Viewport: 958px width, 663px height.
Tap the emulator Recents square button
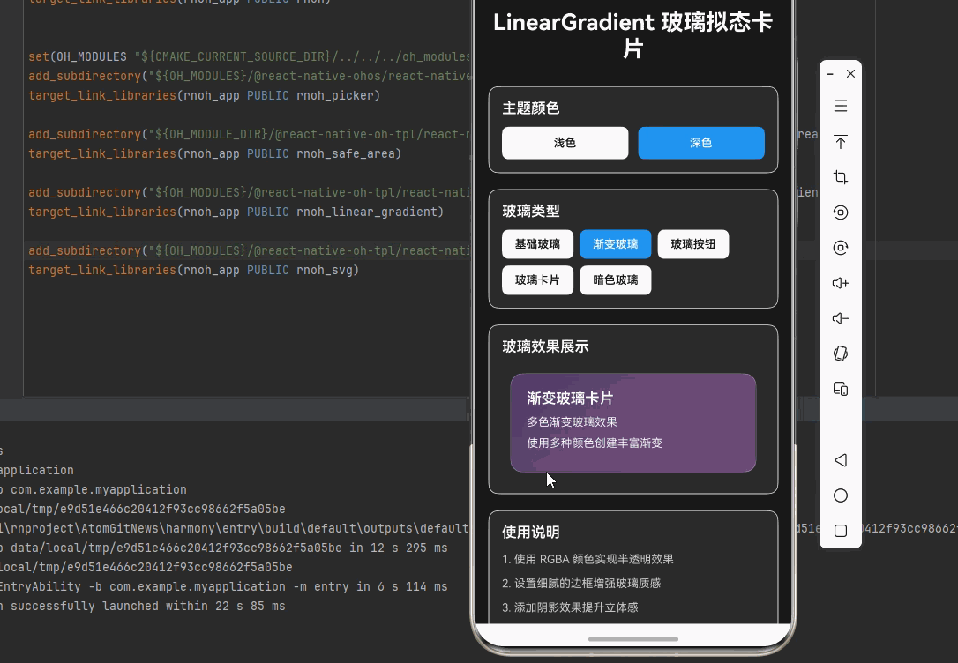841,531
